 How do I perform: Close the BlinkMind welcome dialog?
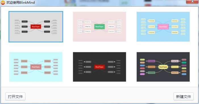pyautogui.click(x=192, y=2)
